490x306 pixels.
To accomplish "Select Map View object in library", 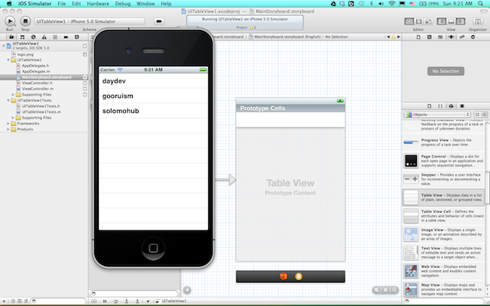I will pyautogui.click(x=444, y=289).
